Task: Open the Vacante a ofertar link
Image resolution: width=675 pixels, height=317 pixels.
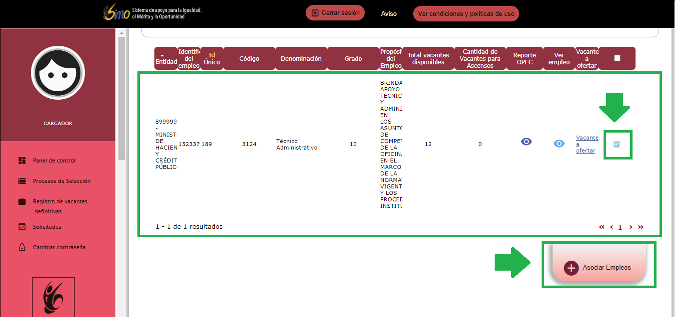Action: 587,144
